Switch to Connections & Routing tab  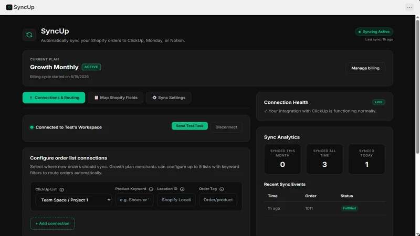tap(54, 98)
